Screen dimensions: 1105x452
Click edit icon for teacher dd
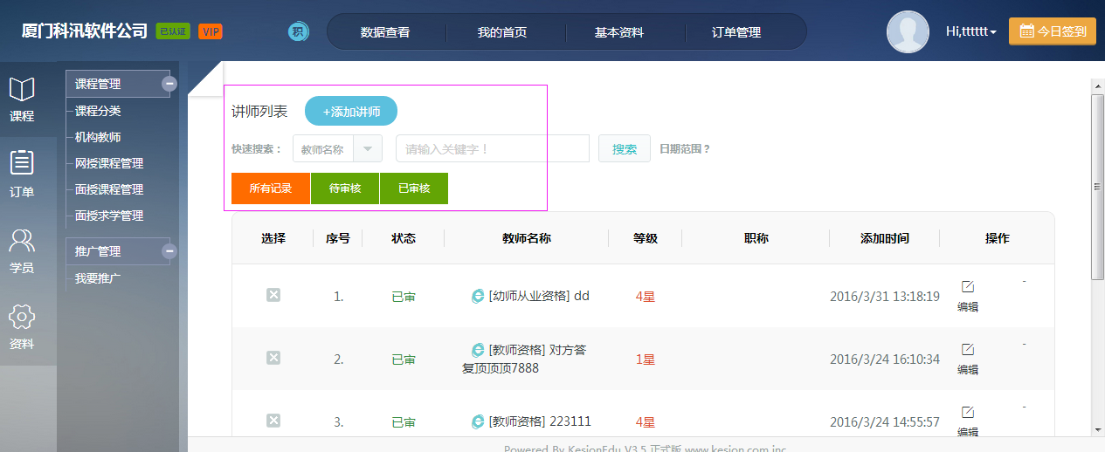tap(968, 287)
